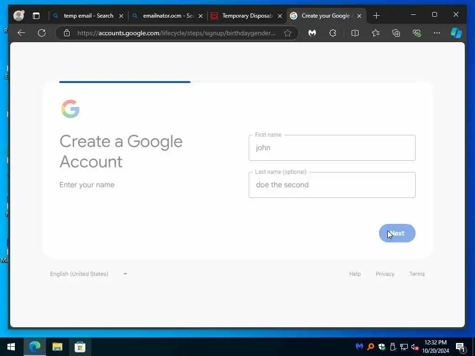This screenshot has width=475, height=356.
Task: Close the temp email Search tab
Action: coord(121,16)
